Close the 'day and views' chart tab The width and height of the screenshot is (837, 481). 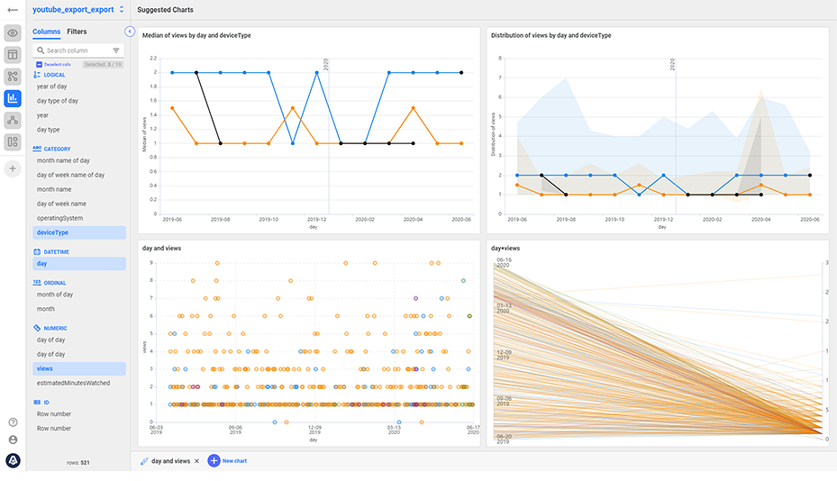click(x=196, y=461)
